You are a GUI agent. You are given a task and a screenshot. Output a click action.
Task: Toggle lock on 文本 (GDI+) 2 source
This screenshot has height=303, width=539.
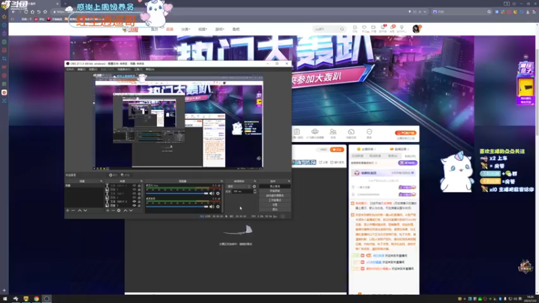(139, 201)
